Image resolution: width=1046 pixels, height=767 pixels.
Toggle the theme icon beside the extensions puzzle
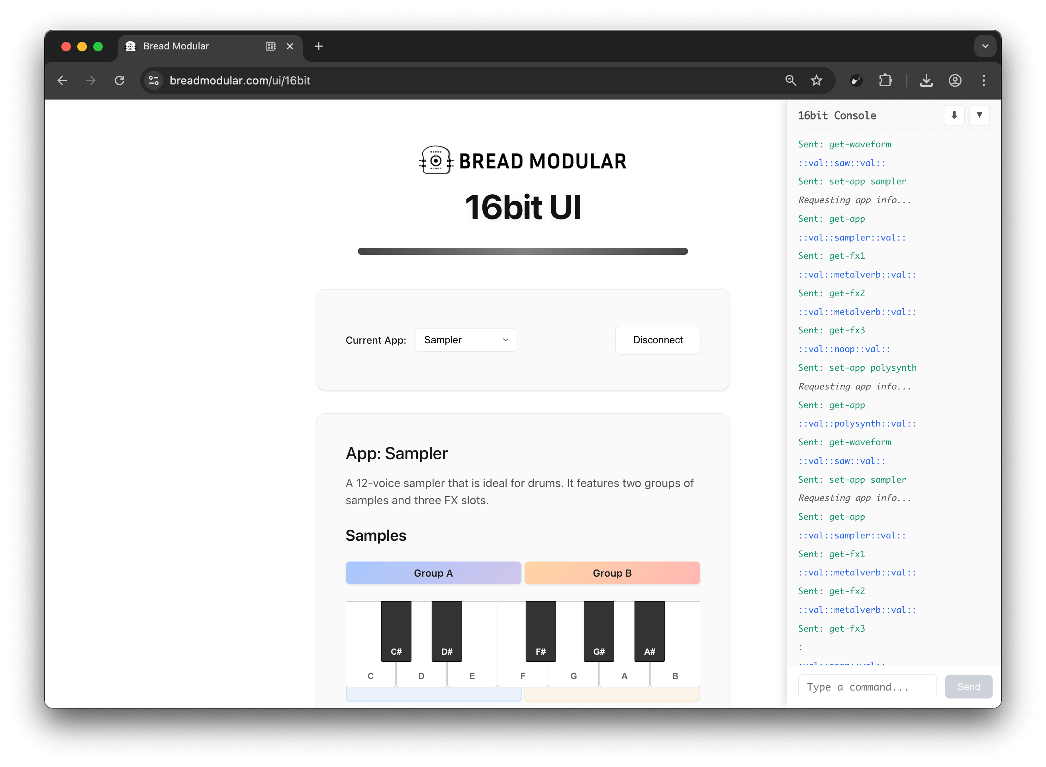tap(856, 80)
